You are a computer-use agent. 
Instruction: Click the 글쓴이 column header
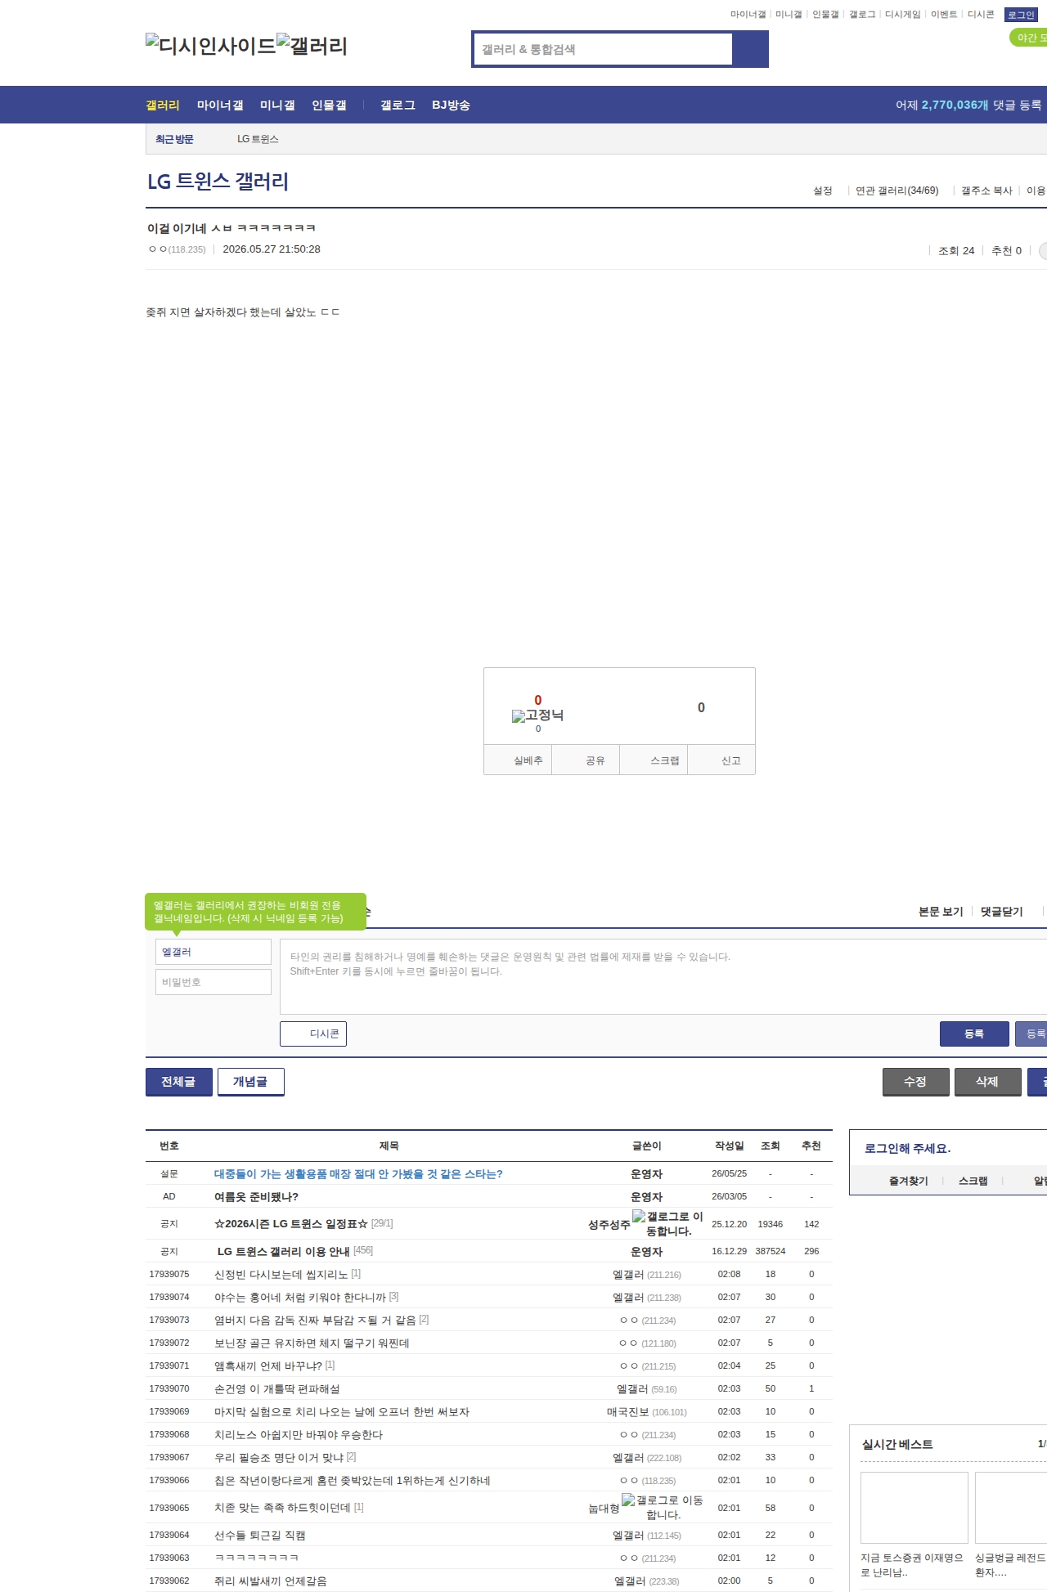point(646,1146)
